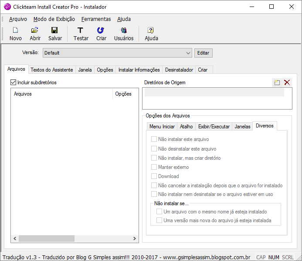Screen dimensions: 302x261
Task: Select the Exibir/Executar tab
Action: point(214,127)
